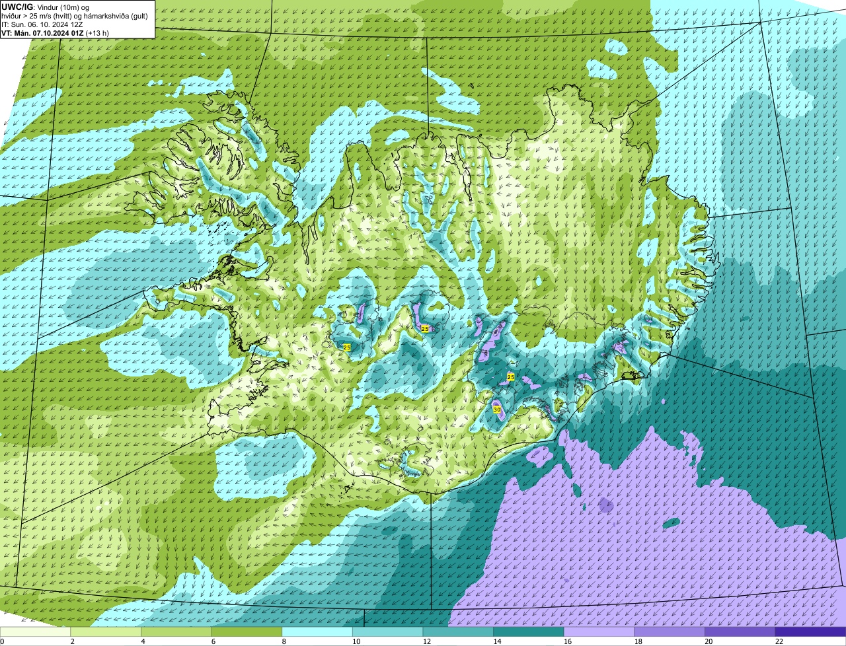Click the dark violet swatch above 22
The width and height of the screenshot is (846, 646).
[x=810, y=631]
